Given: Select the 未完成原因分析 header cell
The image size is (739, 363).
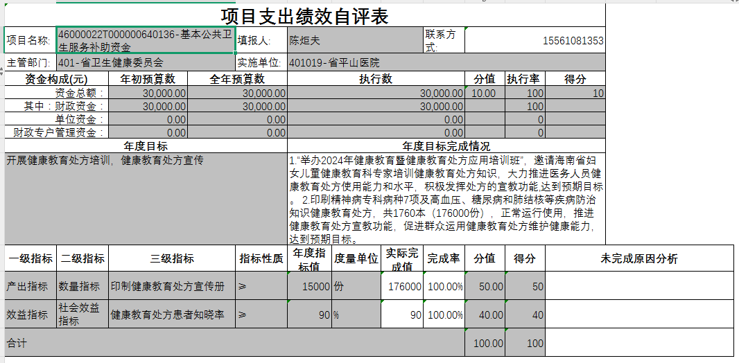Looking at the screenshot, I should tap(638, 259).
